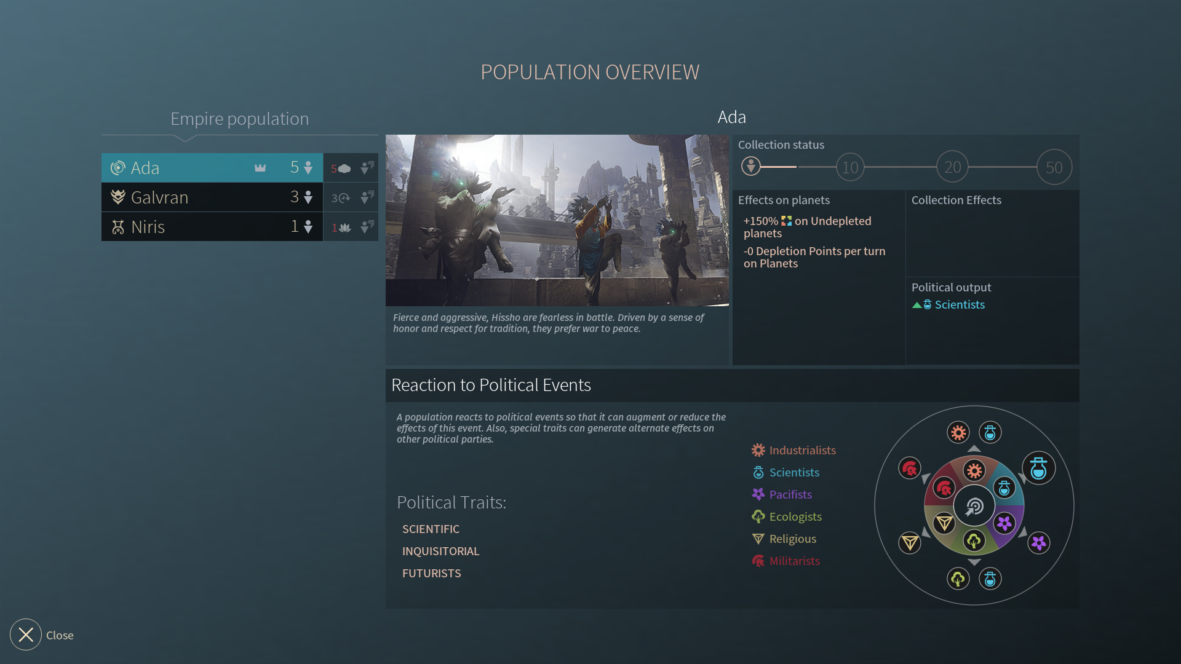Click the outer Militarists helmet icon on wheel
Screen dimensions: 1181x664
point(910,468)
